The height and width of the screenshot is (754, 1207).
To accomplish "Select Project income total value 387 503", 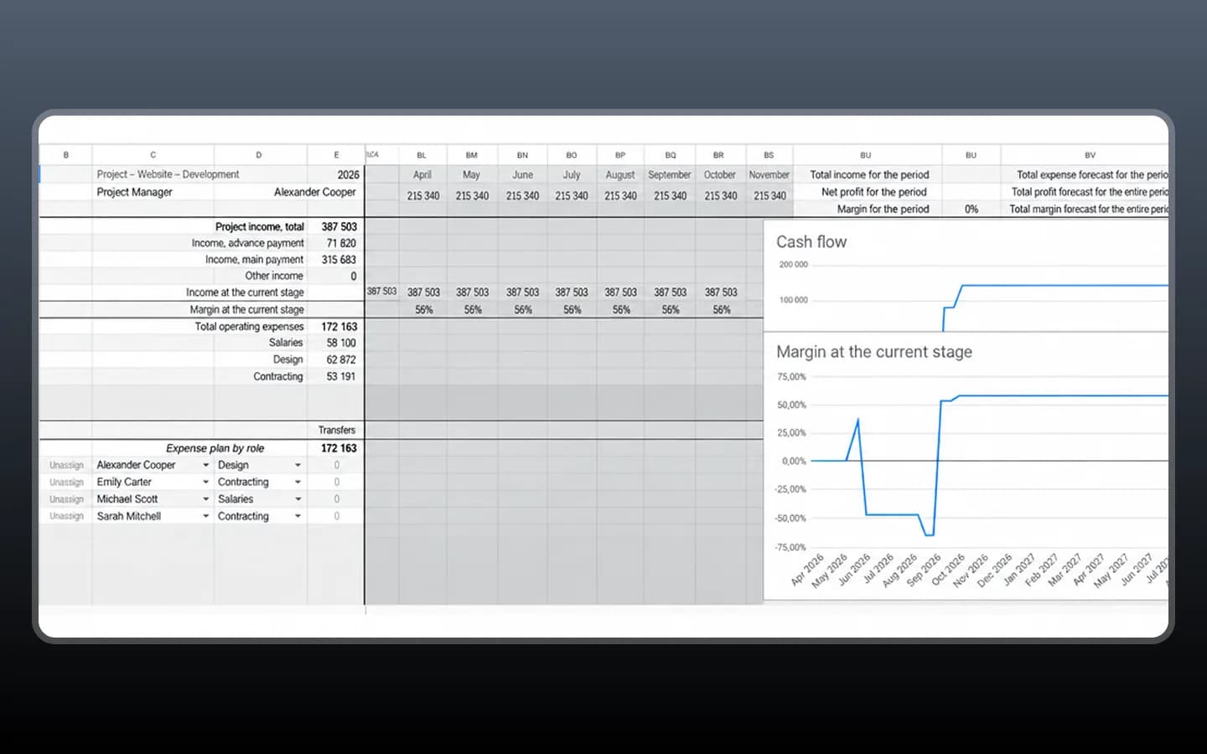I will tap(339, 226).
